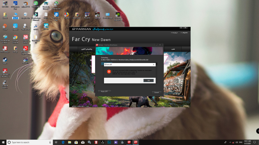Click the red error icon in the dialog
The image size is (259, 145).
tap(109, 72)
